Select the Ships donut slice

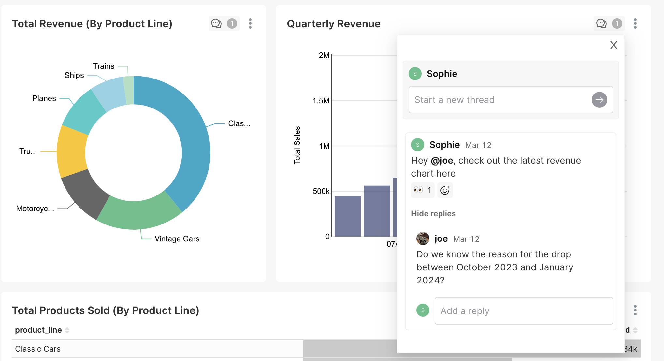(x=110, y=94)
